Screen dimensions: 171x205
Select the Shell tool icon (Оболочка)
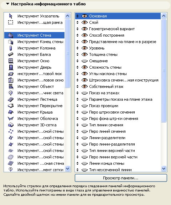(11, 119)
